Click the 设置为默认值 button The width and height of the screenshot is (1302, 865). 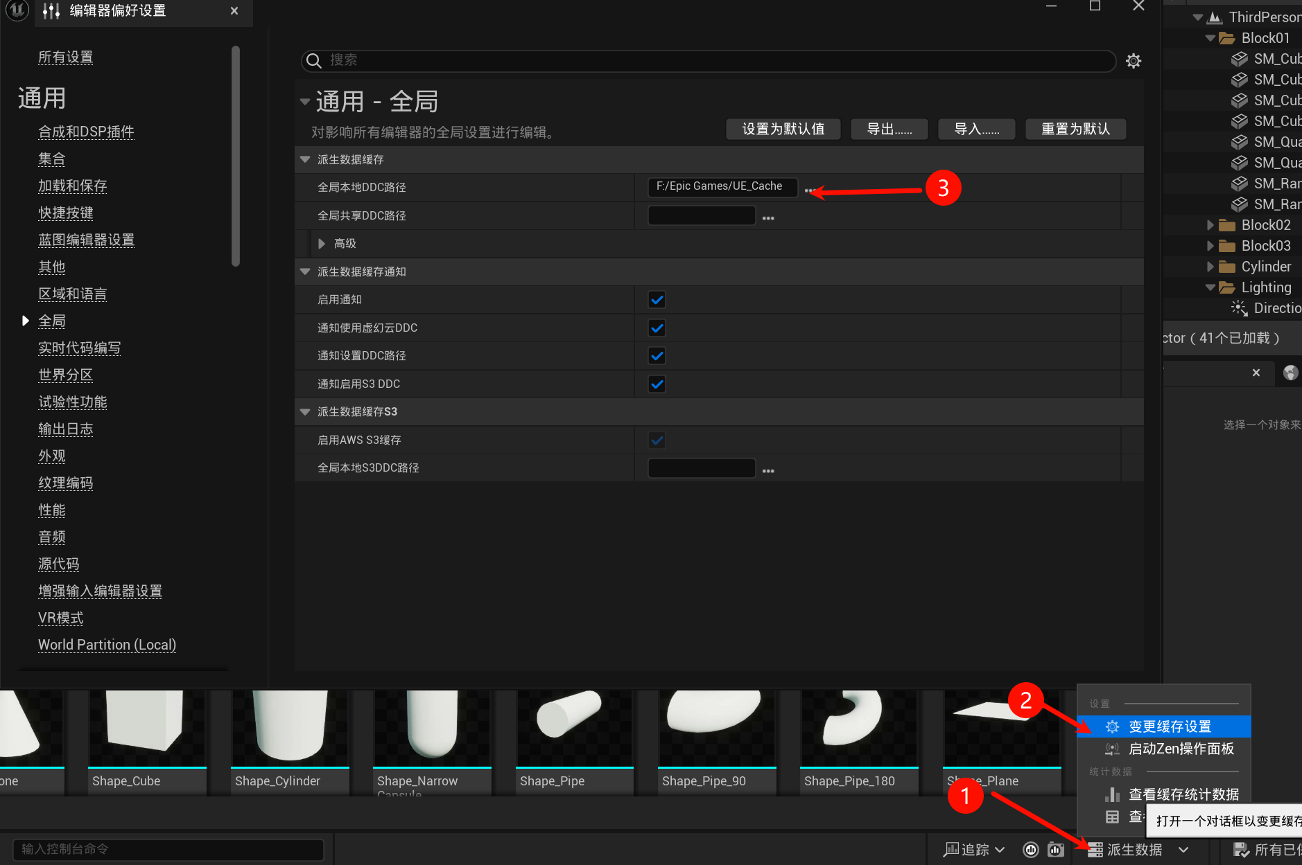(783, 129)
